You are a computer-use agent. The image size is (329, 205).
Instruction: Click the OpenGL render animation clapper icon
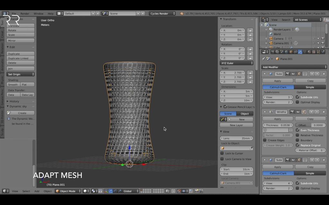201,191
